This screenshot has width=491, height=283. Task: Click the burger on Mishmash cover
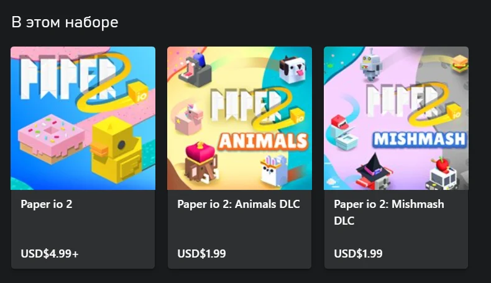(x=460, y=63)
